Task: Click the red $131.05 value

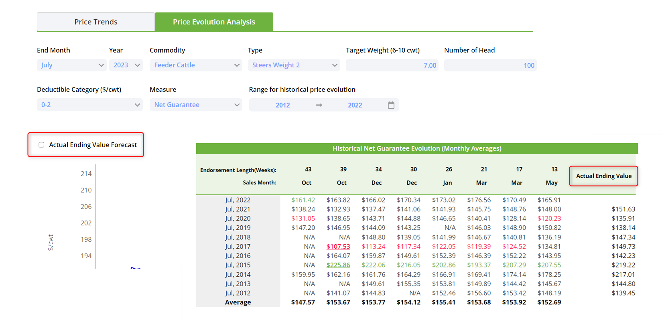Action: point(303,219)
